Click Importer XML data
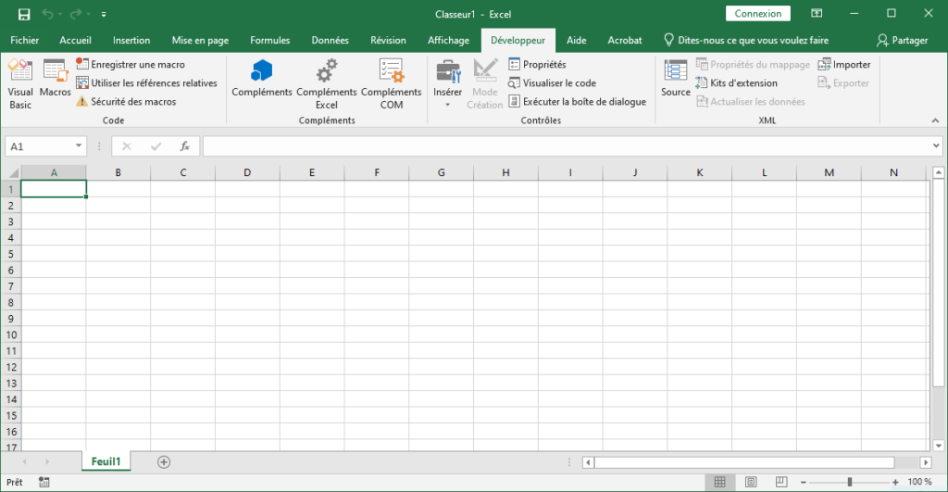The width and height of the screenshot is (948, 492). pyautogui.click(x=844, y=64)
